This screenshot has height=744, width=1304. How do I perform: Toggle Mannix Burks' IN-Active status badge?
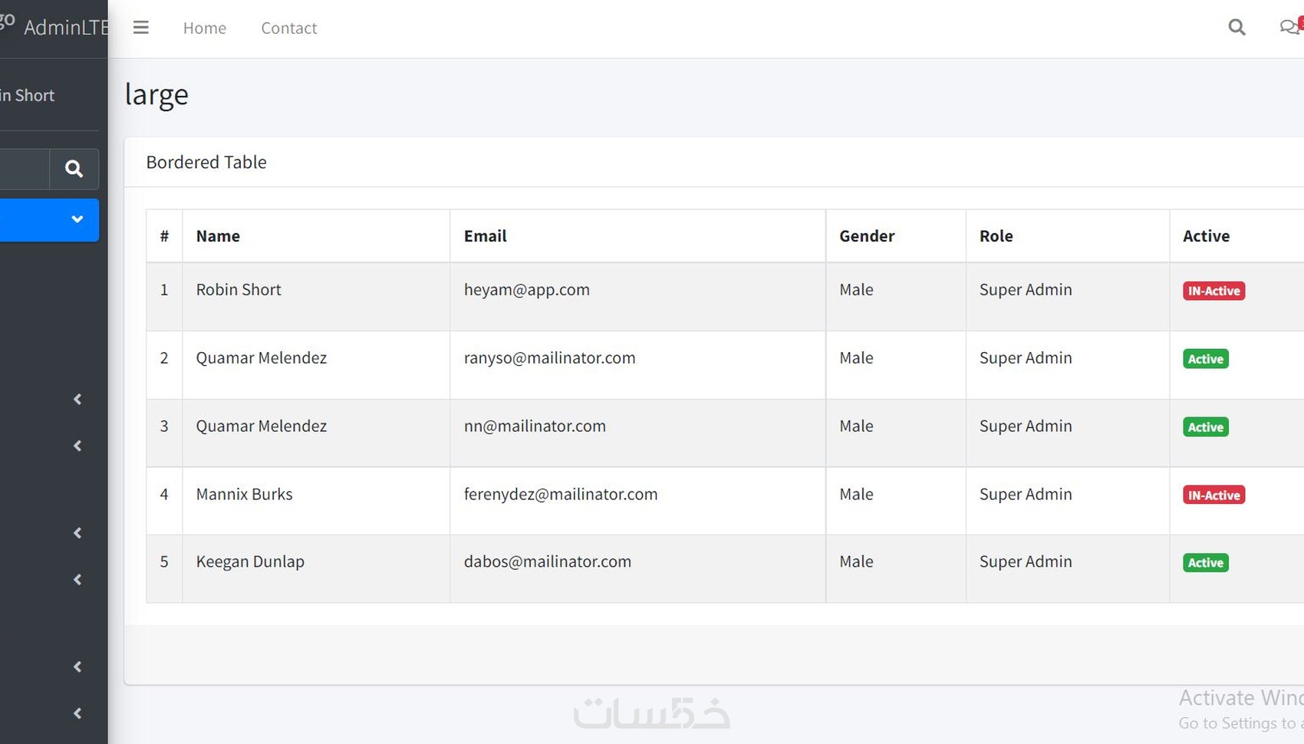(x=1213, y=495)
